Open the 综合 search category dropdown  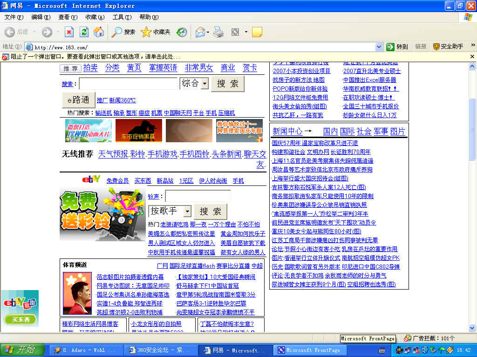(205, 84)
